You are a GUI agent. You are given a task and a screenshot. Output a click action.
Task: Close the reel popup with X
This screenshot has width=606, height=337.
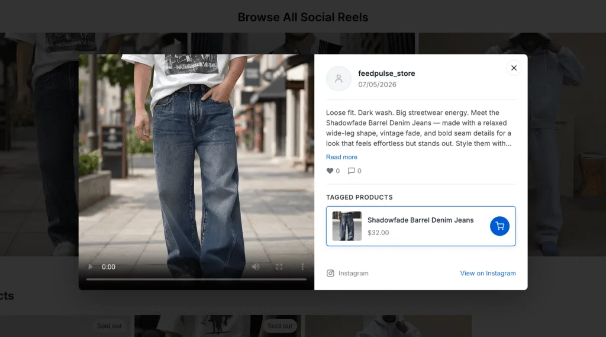click(x=514, y=68)
